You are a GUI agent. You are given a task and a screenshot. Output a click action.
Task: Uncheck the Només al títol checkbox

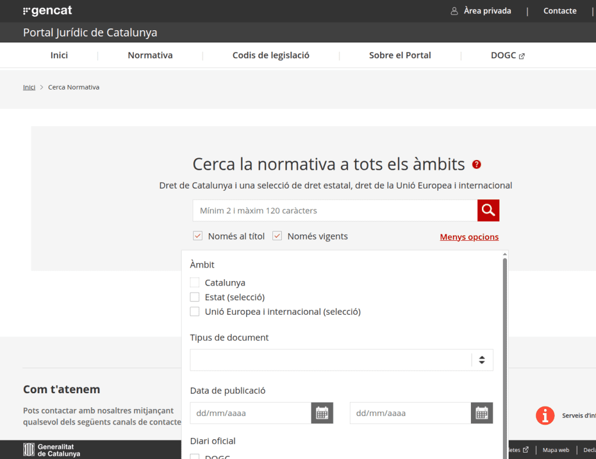click(198, 236)
